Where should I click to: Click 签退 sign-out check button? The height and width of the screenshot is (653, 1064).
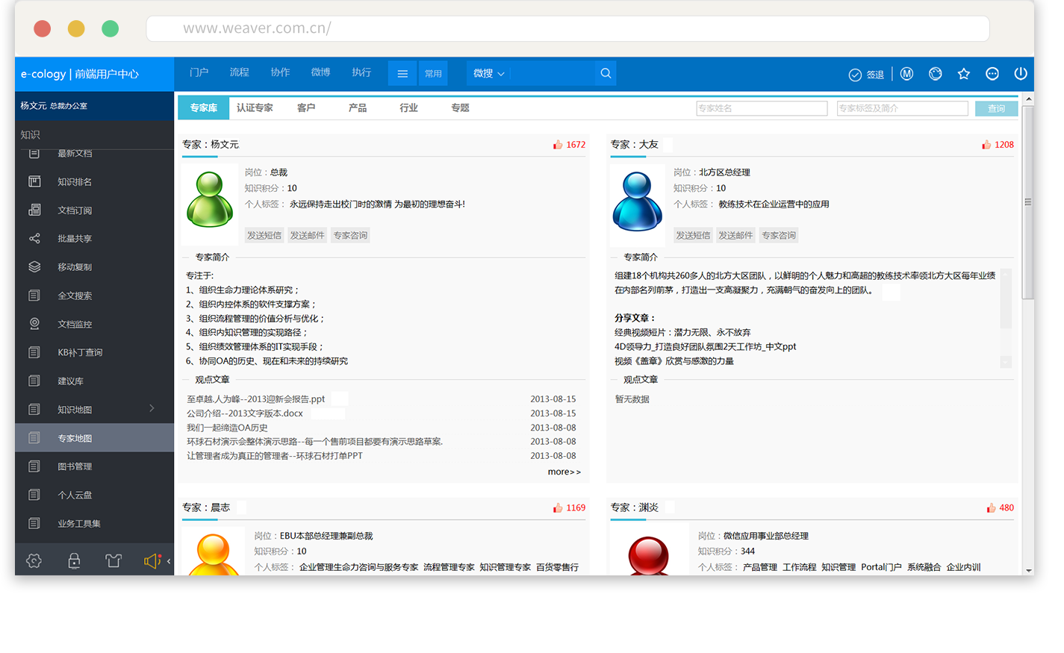pyautogui.click(x=866, y=75)
